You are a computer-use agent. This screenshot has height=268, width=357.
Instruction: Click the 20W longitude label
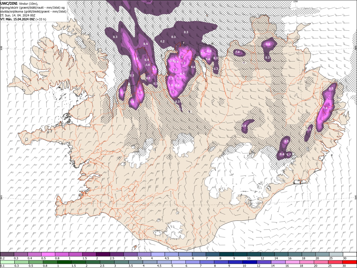point(148,1)
